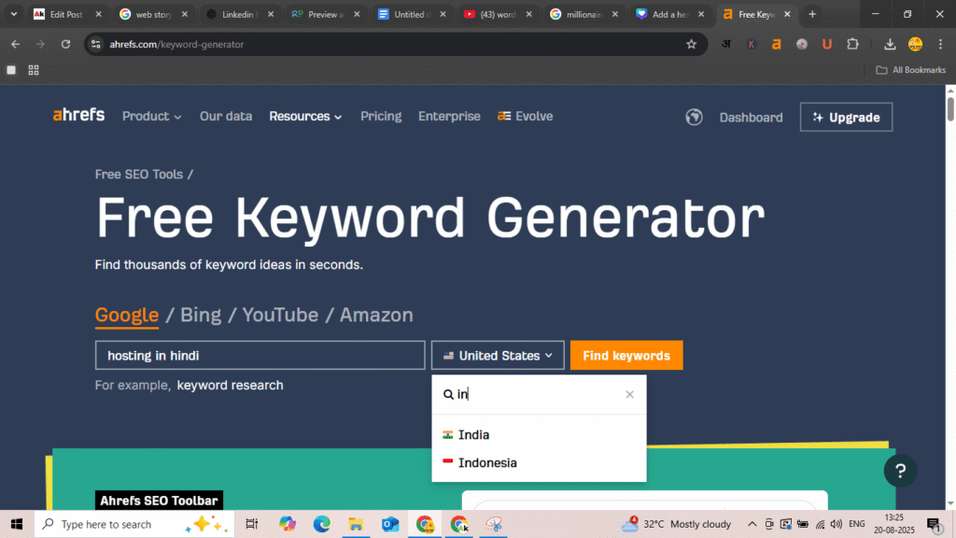956x538 pixels.
Task: View site information icon in address bar
Action: [96, 44]
